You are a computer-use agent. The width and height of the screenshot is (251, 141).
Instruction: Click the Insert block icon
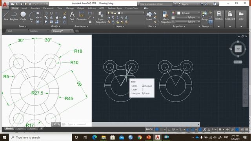[149, 16]
